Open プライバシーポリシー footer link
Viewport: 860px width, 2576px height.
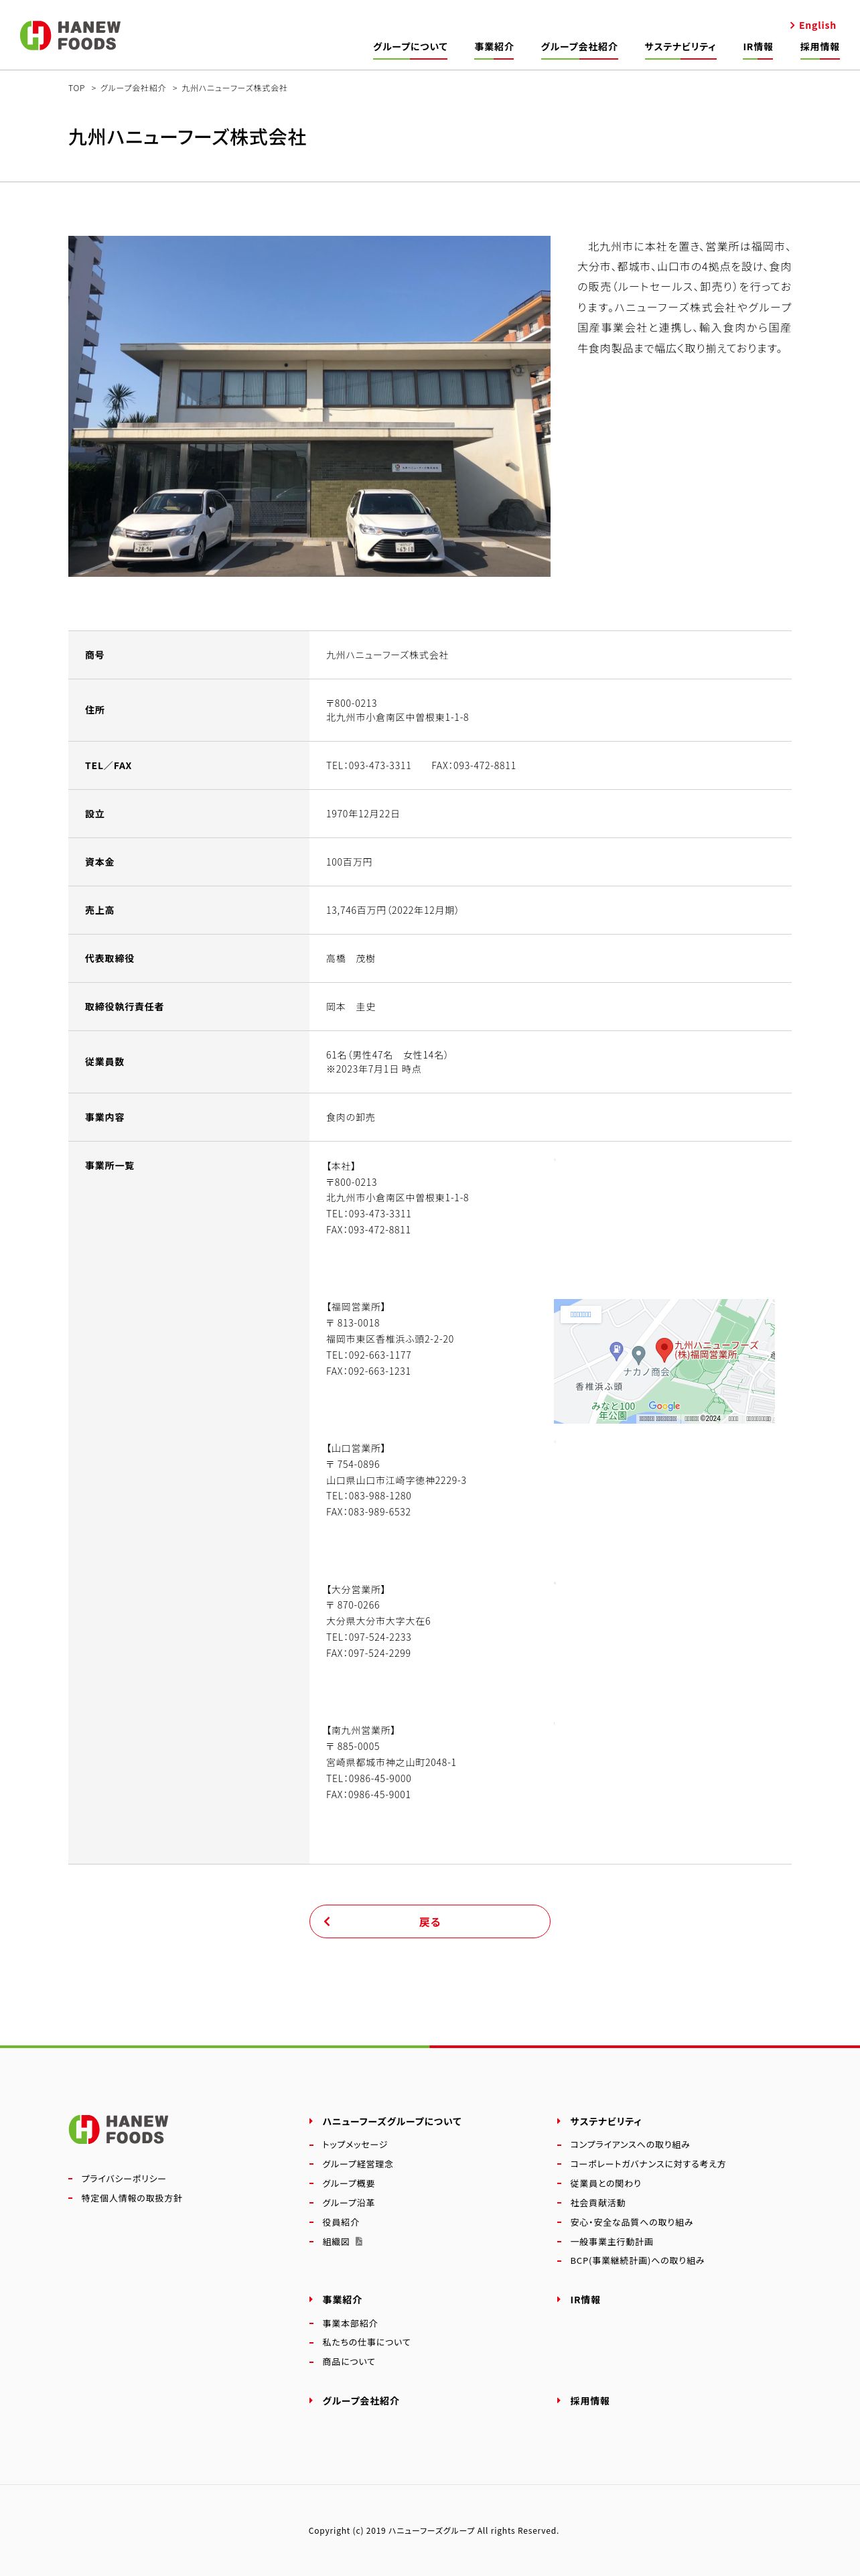[x=123, y=2178]
